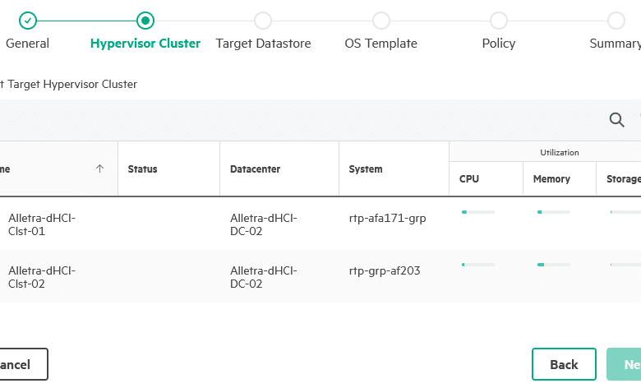The image size is (641, 388).
Task: Proceed with the Next button
Action: coord(624,364)
